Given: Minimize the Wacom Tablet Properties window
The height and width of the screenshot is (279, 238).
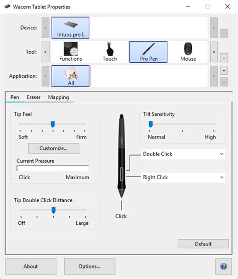Looking at the screenshot, I should click(x=188, y=7).
